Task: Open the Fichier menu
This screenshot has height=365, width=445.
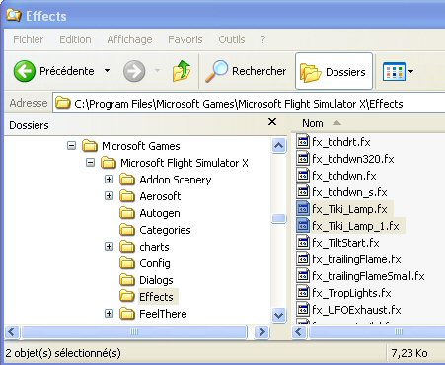Action: pyautogui.click(x=29, y=39)
